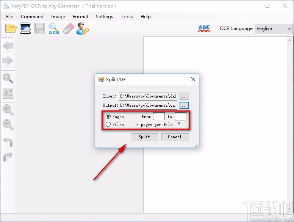Click the Split button
The image size is (294, 222).
pos(144,137)
